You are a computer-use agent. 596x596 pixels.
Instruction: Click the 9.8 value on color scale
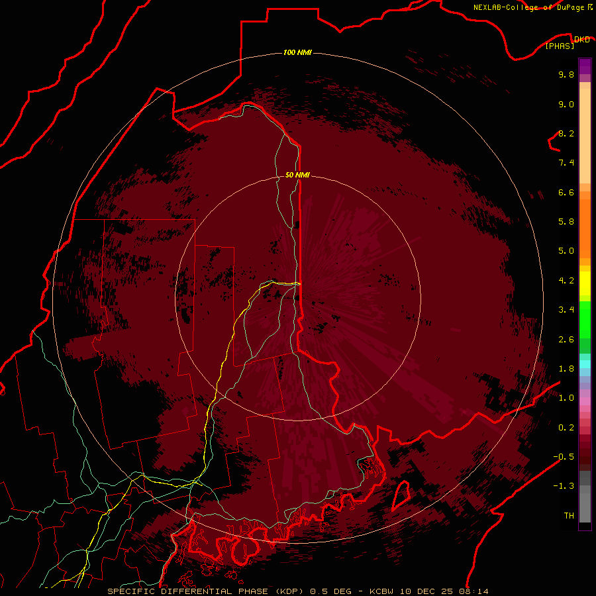566,74
